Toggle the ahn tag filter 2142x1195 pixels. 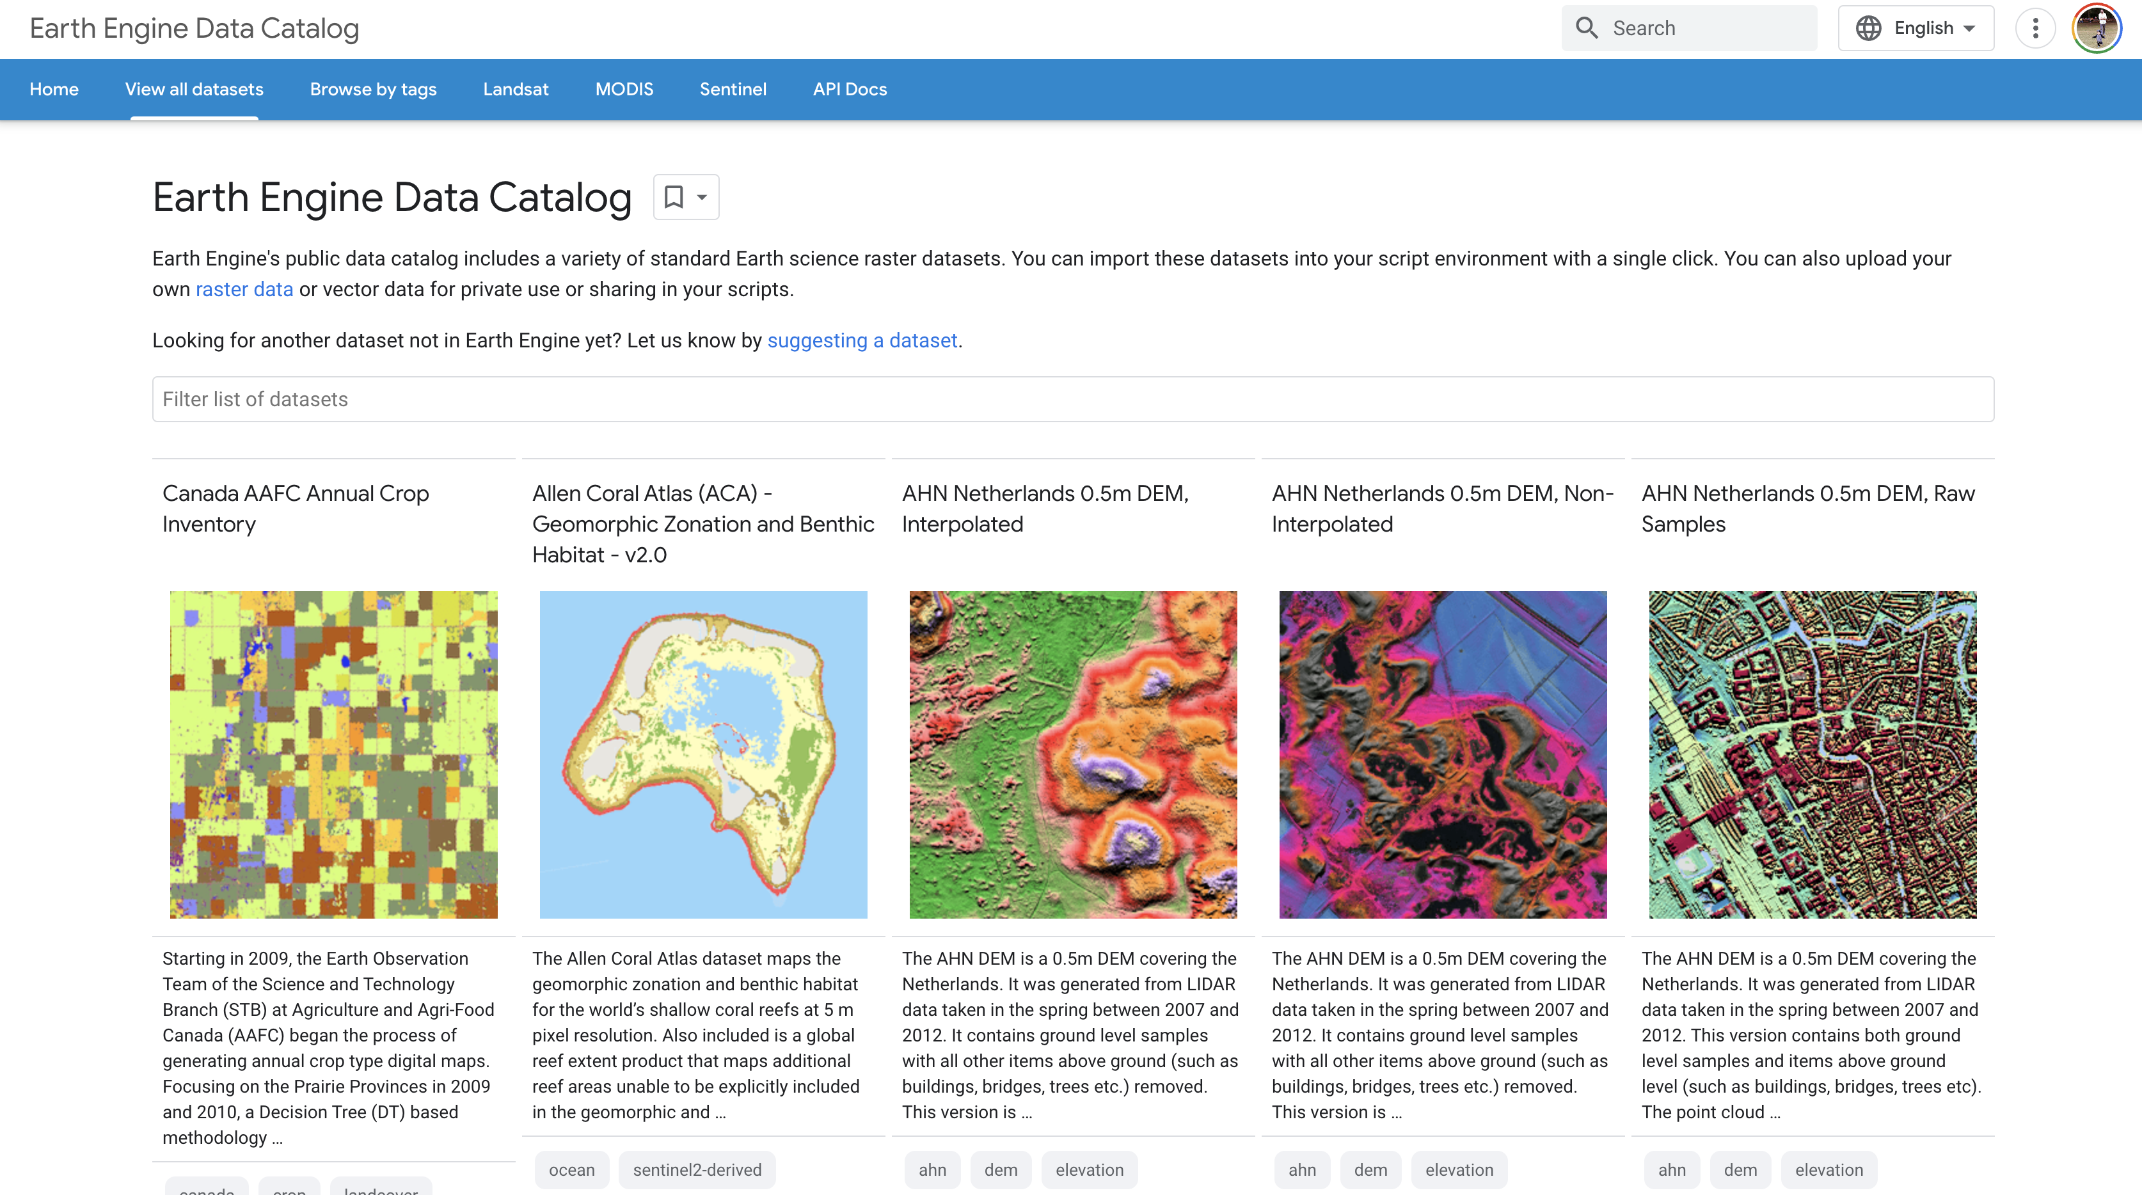[933, 1169]
